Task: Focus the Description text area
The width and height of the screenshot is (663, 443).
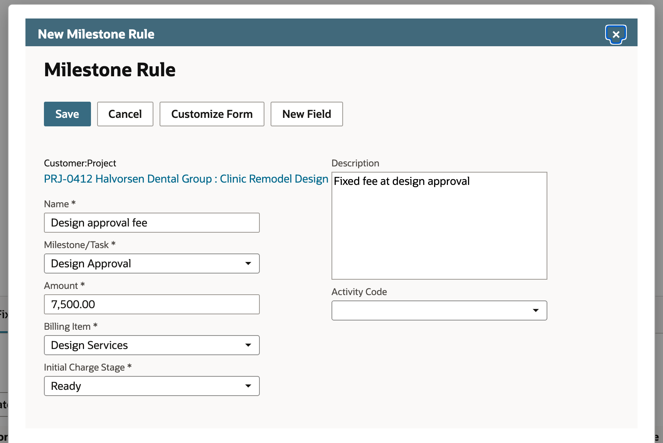Action: [439, 226]
